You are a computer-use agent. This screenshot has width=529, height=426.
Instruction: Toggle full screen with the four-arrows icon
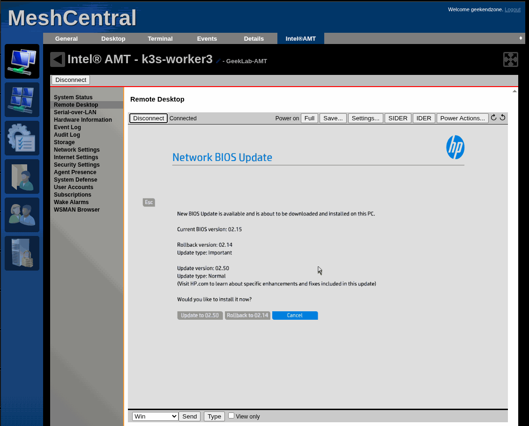tap(510, 59)
